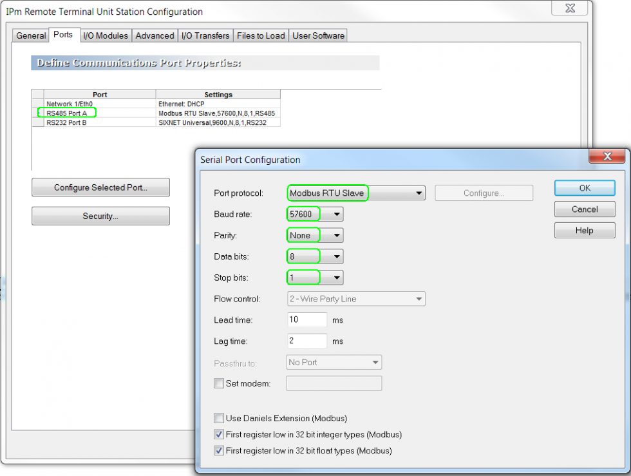Enable the Set modem checkbox
The image size is (631, 476).
(219, 383)
